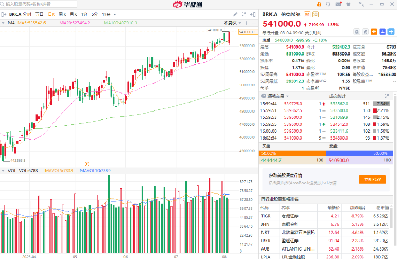397x259 pixels.
Task: Switch to 分时 chart tab
Action: (x=27, y=14)
